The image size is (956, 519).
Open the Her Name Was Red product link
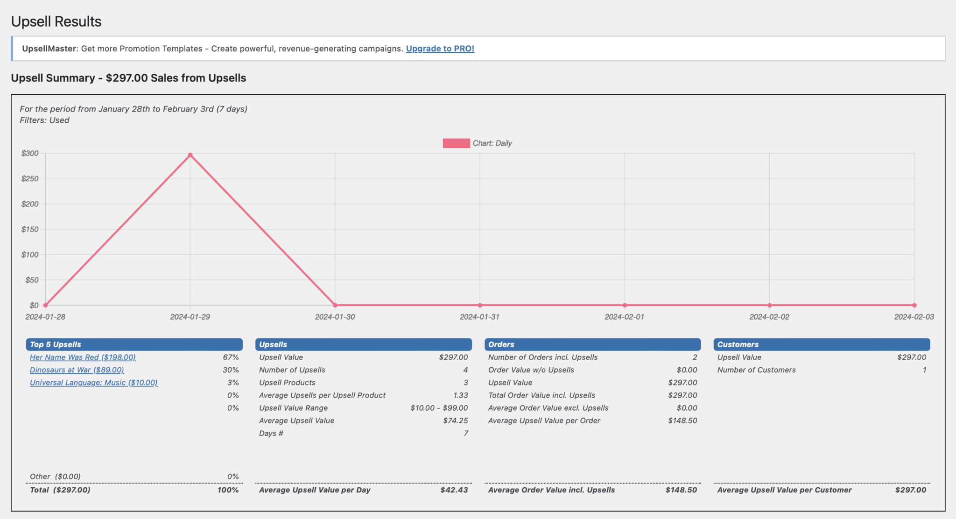82,357
